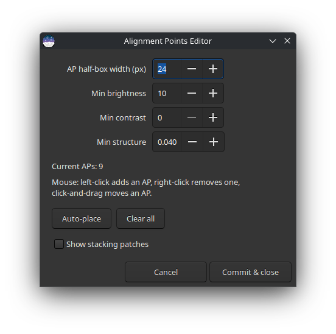
Task: Open the application icon window menu
Action: click(x=49, y=41)
